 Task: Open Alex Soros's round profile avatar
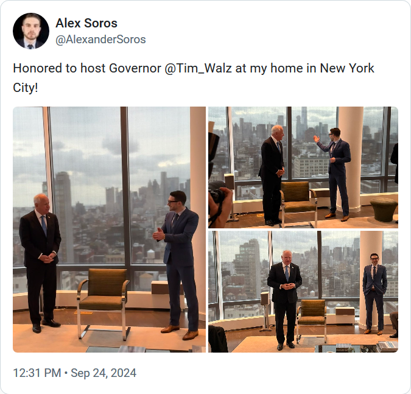click(x=31, y=31)
